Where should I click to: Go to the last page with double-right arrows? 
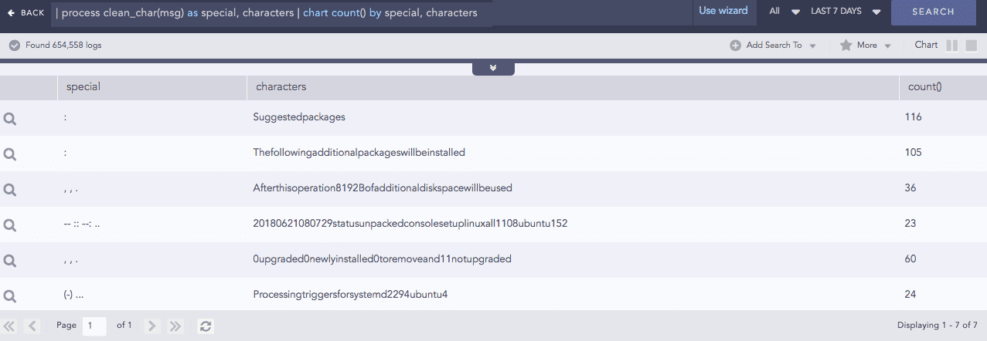click(175, 326)
